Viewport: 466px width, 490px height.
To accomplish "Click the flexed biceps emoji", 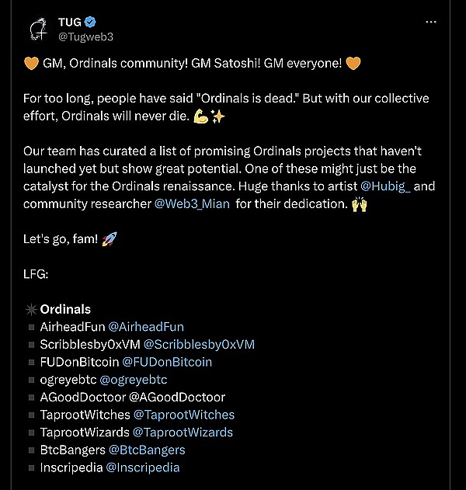I will point(200,116).
